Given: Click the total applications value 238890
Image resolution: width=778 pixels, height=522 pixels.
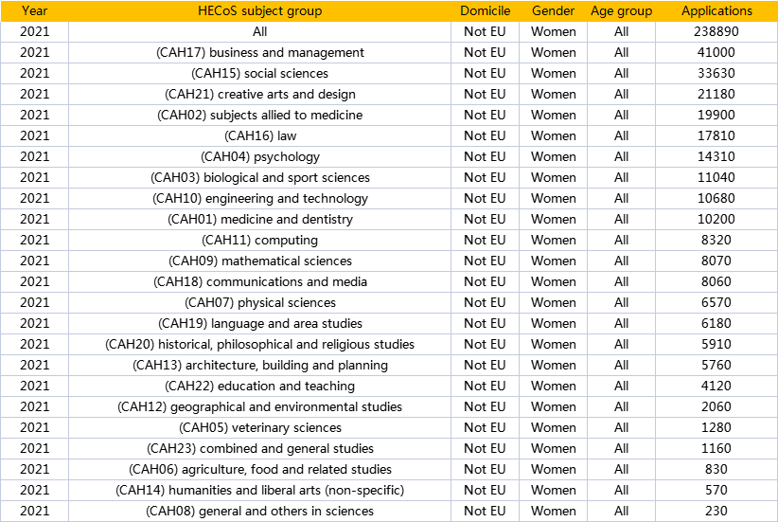Looking at the screenshot, I should coord(716,31).
